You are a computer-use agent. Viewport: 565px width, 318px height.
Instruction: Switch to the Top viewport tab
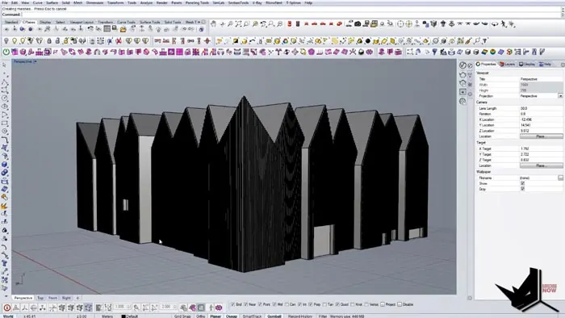click(x=40, y=298)
